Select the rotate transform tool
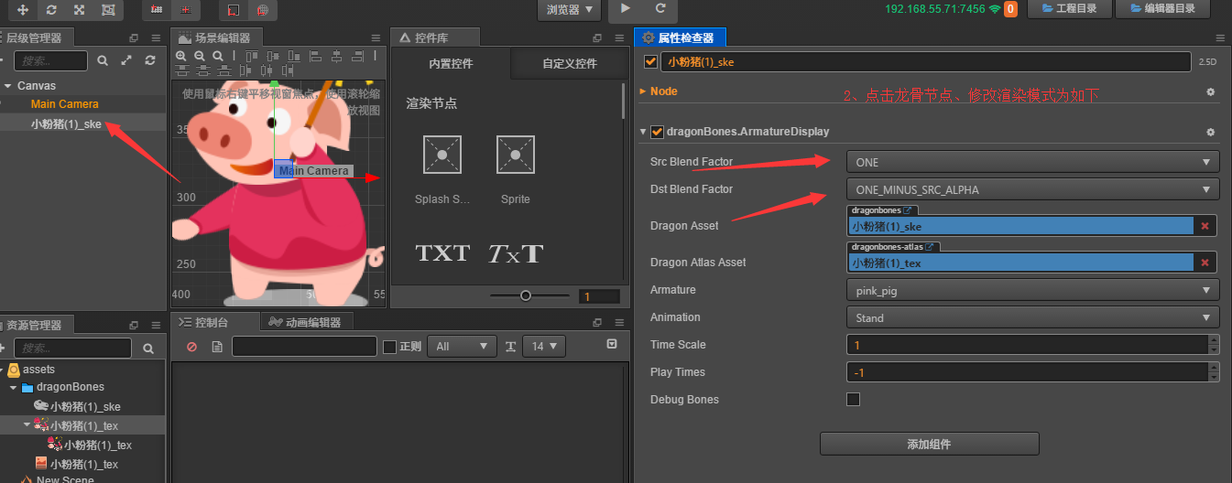Image resolution: width=1232 pixels, height=483 pixels. coord(51,9)
